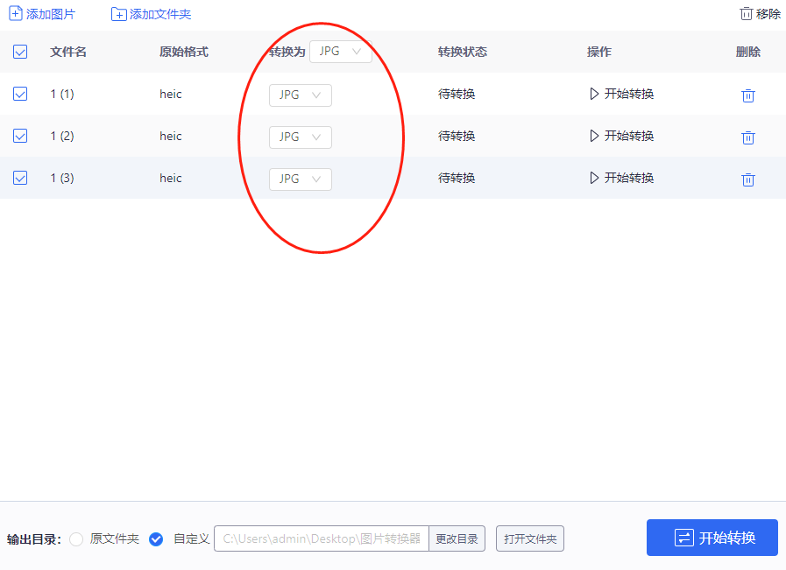
Task: Delete file 1 (1) with trash icon
Action: pos(748,95)
